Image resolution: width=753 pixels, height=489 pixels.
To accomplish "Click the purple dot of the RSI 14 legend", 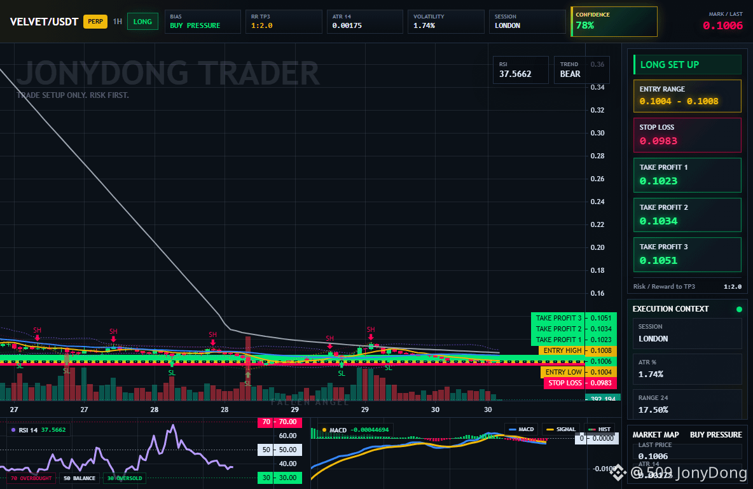I will (x=13, y=430).
